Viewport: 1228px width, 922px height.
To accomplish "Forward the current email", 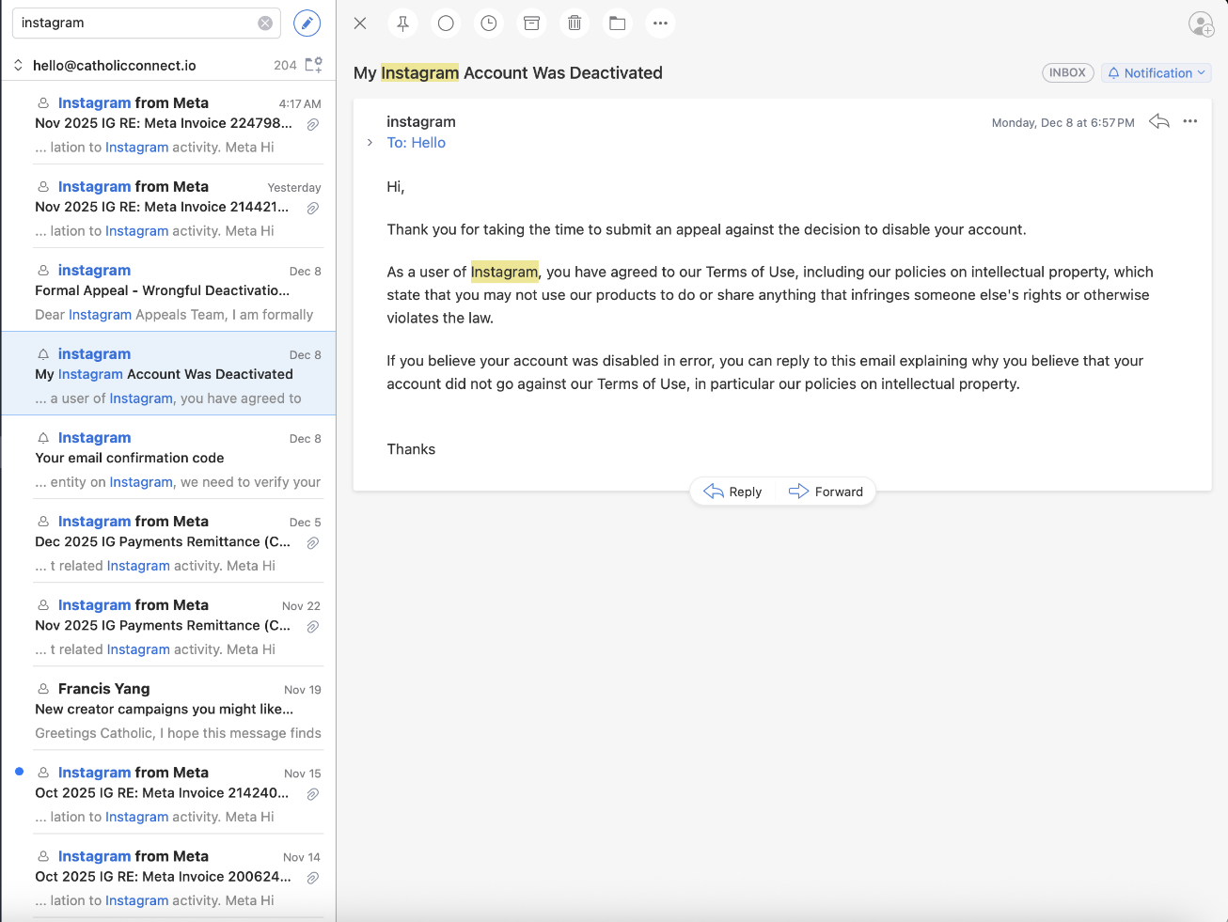I will pos(827,491).
